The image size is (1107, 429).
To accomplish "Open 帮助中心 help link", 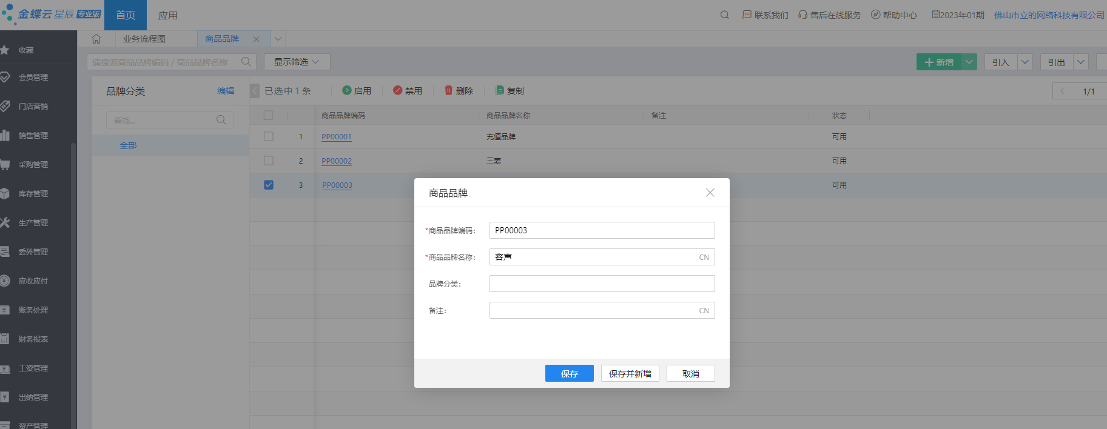I will point(894,15).
